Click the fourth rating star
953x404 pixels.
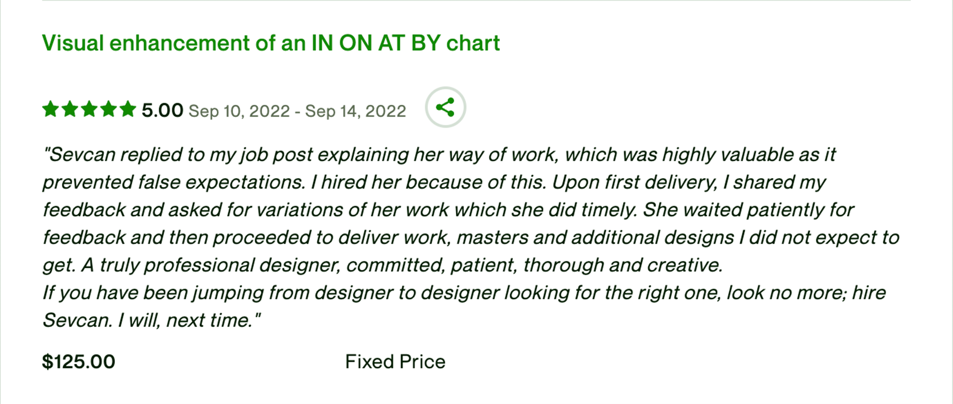click(x=108, y=109)
